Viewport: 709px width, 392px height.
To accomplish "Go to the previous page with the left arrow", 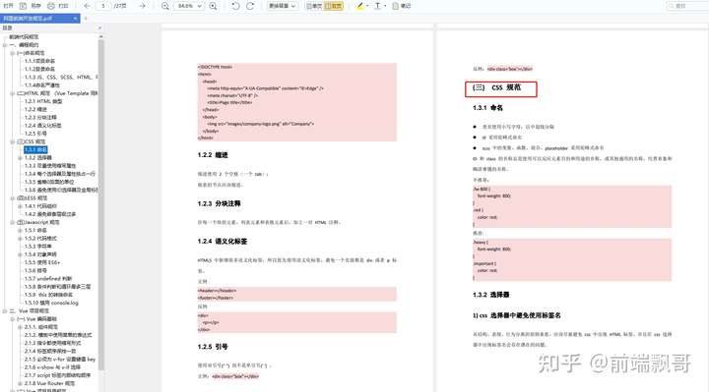I will (87, 6).
